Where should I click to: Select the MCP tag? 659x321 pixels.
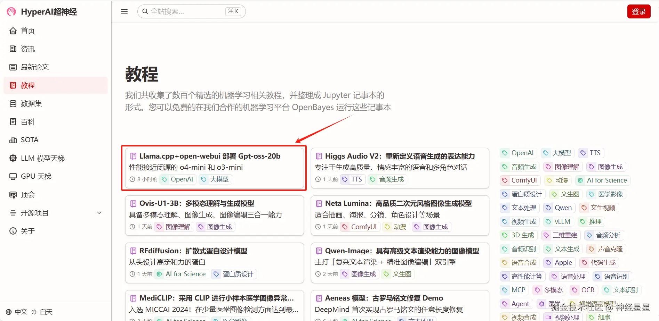coord(514,290)
